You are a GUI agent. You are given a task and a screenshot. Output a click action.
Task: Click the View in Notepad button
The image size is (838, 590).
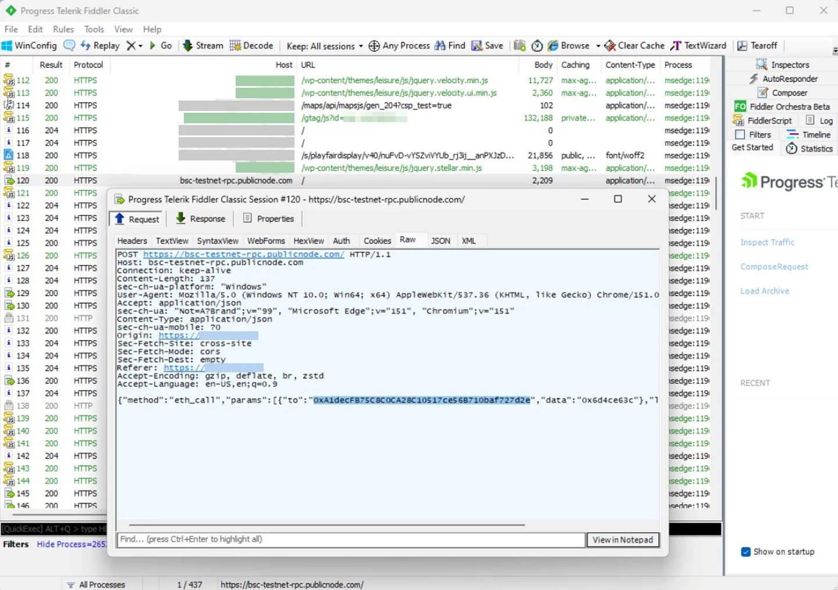click(x=623, y=540)
